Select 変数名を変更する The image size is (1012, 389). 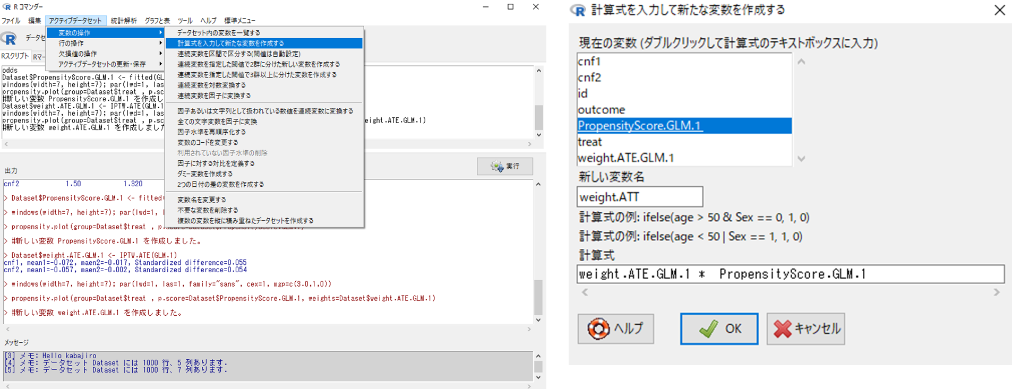point(264,200)
